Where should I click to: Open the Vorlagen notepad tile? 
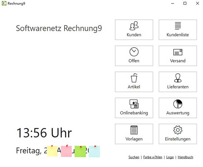134,134
